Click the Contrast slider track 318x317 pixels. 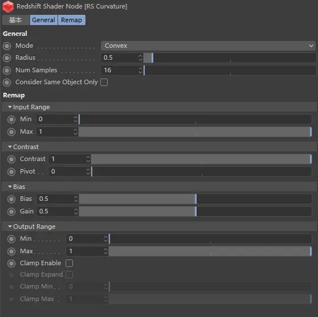pyautogui.click(x=201, y=159)
